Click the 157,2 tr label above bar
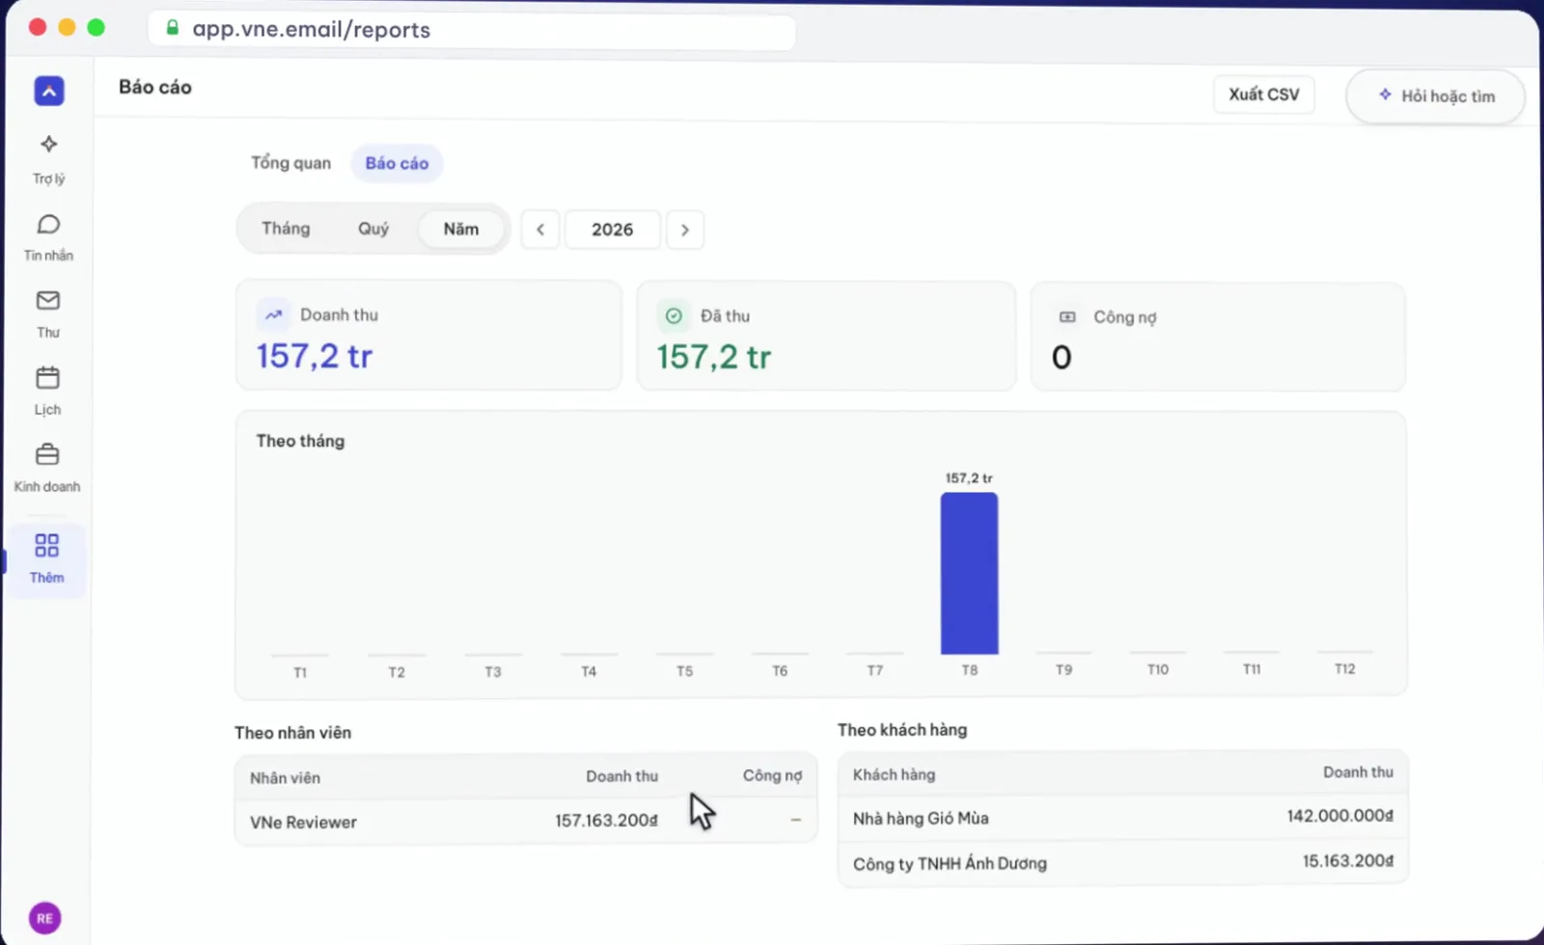 click(969, 478)
